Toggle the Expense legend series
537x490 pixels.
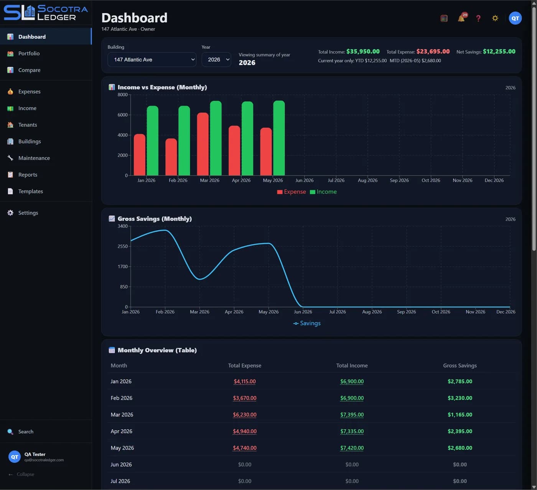pos(292,192)
